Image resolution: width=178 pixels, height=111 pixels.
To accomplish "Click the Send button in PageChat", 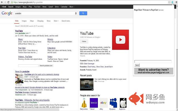I will tap(137, 65).
